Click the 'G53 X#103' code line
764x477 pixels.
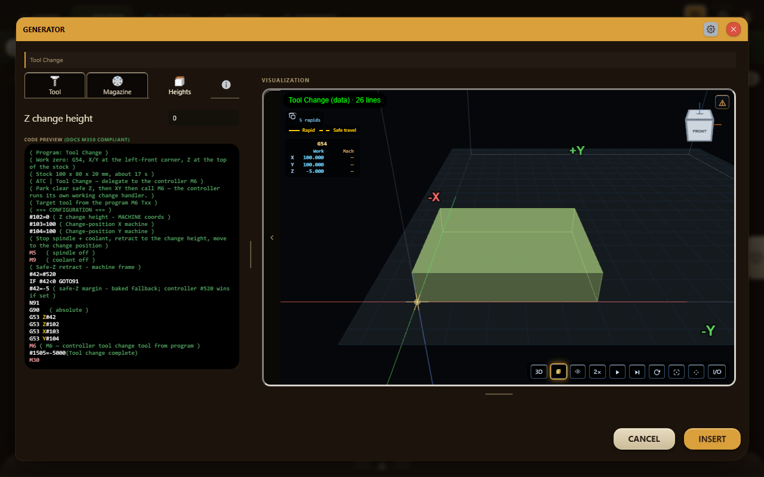click(x=44, y=332)
